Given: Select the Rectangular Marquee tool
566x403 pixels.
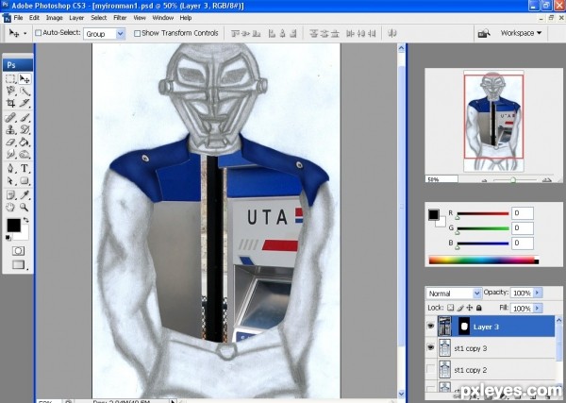Looking at the screenshot, I should [10, 78].
